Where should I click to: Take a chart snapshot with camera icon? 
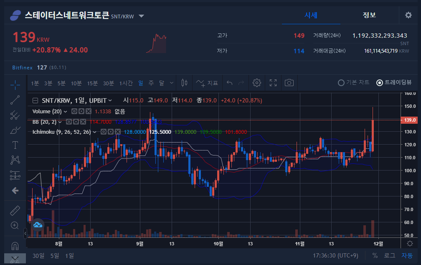(x=289, y=83)
